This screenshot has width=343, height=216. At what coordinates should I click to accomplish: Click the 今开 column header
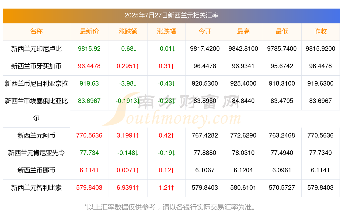(x=205, y=31)
